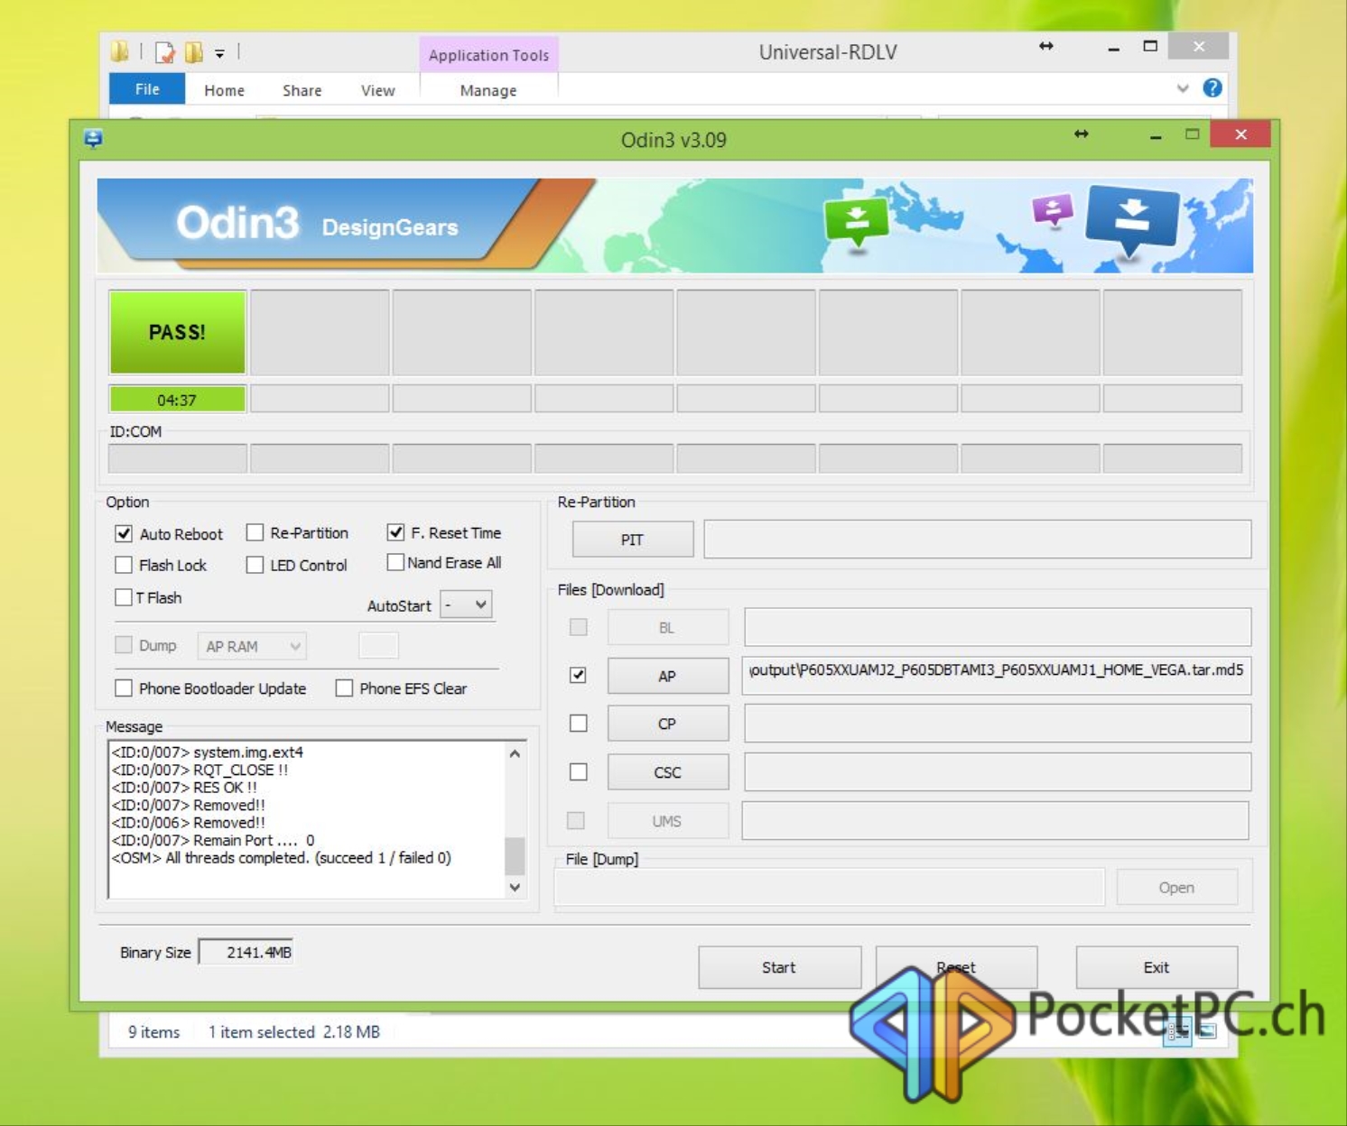Image resolution: width=1347 pixels, height=1126 pixels.
Task: Minimize the Odin3 window
Action: tap(1156, 135)
